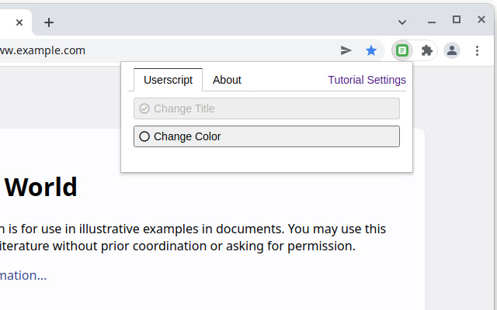Image resolution: width=497 pixels, height=310 pixels.
Task: Toggle the checkmark beside Change Title
Action: (x=144, y=108)
